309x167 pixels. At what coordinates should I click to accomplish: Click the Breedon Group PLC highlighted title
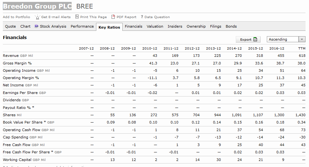tap(37, 6)
